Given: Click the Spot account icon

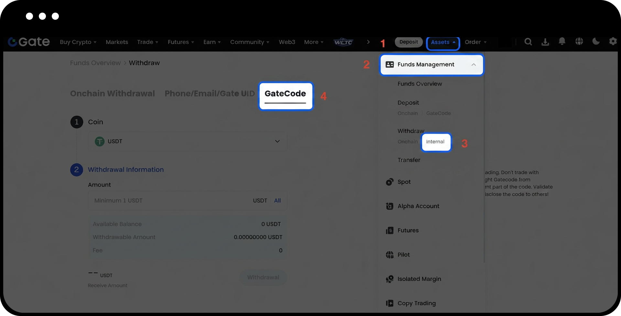Looking at the screenshot, I should point(389,182).
